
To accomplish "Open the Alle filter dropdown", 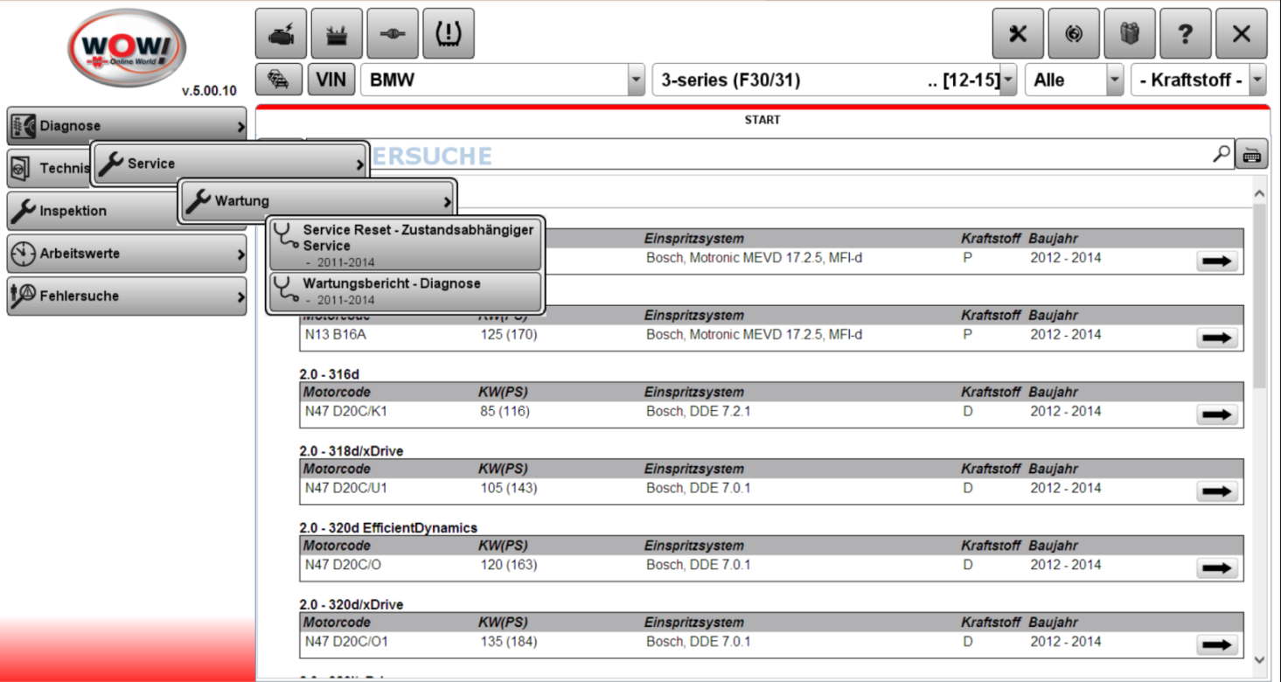I will 1074,80.
